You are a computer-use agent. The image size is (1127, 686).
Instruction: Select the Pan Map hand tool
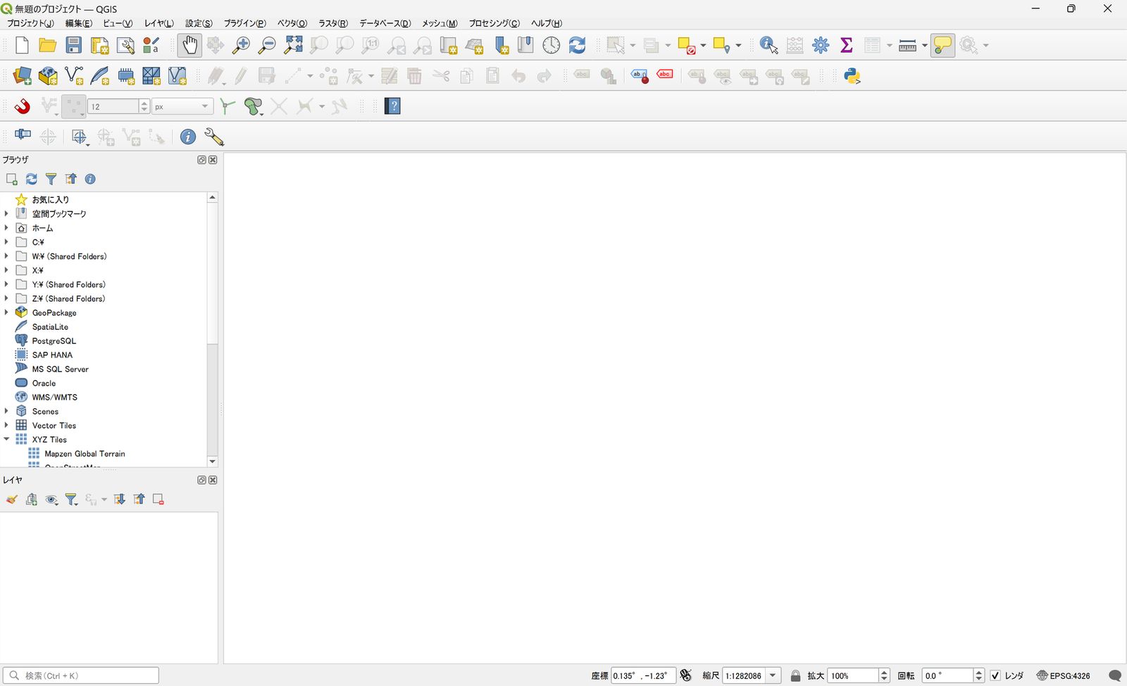(189, 46)
